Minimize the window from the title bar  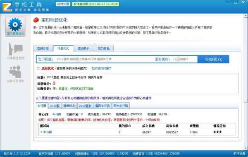pos(228,2)
